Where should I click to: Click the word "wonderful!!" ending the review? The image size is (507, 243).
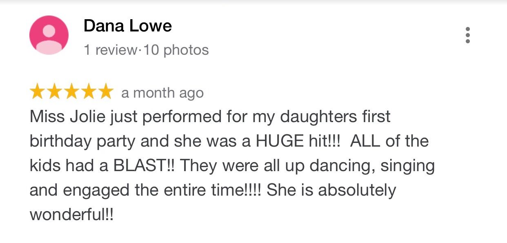(x=71, y=215)
